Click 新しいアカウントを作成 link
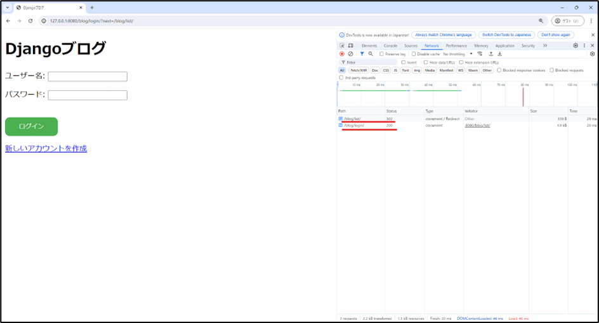The height and width of the screenshot is (323, 599). [46, 148]
